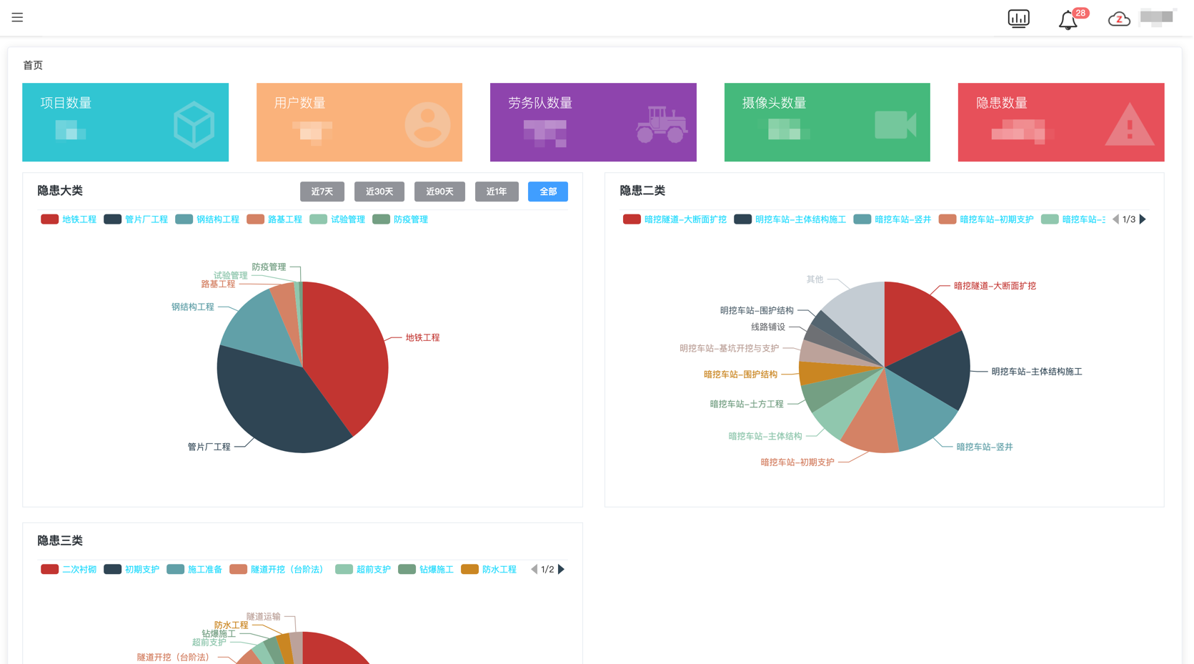The image size is (1194, 664).
Task: Toggle 地铁工程 legend in 隐患大类
Action: [x=69, y=219]
